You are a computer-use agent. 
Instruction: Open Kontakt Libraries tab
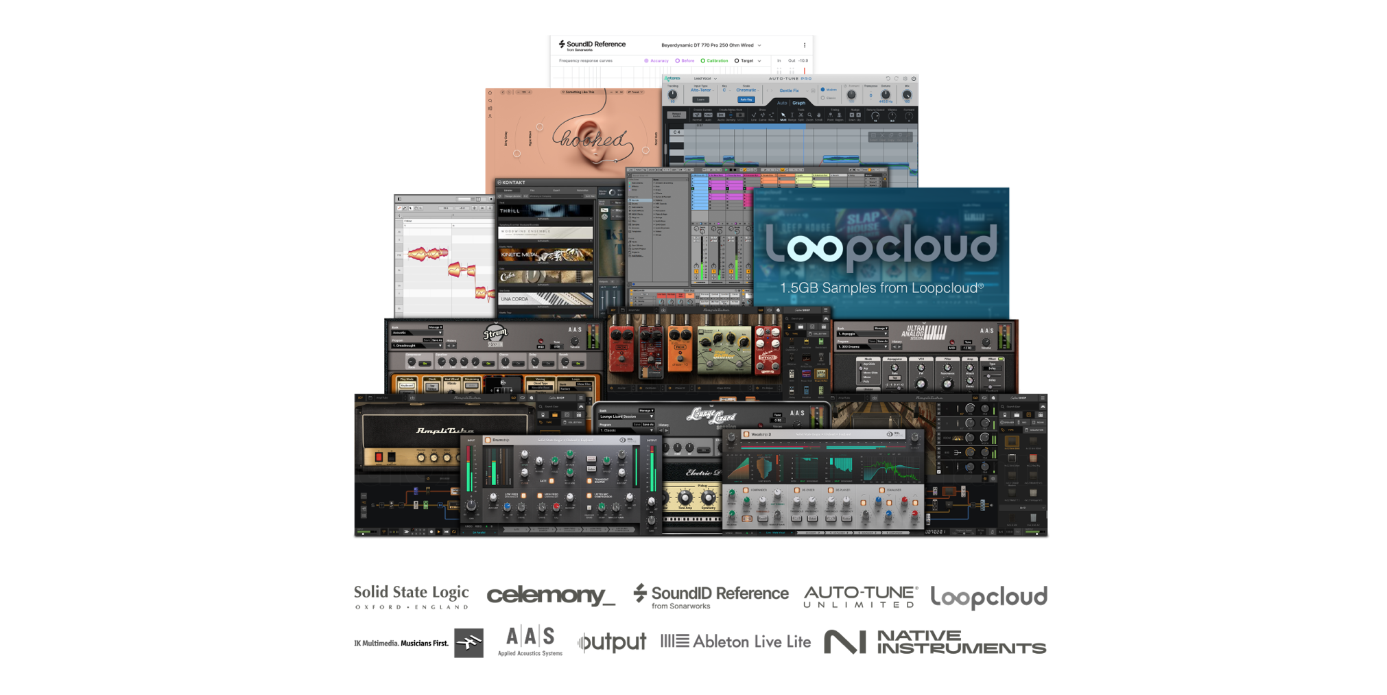(x=508, y=190)
